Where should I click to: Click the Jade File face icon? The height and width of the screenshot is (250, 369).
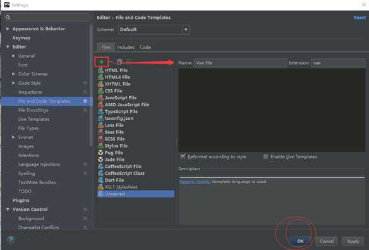tap(100, 159)
